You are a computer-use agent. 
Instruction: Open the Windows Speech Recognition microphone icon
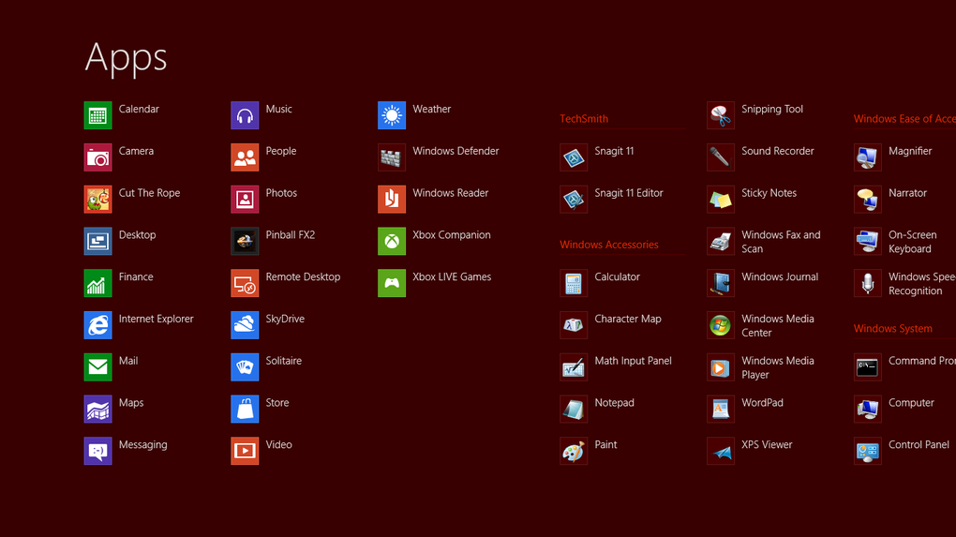pos(868,283)
